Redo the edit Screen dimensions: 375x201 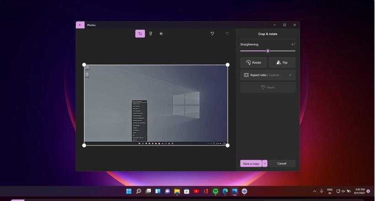[227, 34]
